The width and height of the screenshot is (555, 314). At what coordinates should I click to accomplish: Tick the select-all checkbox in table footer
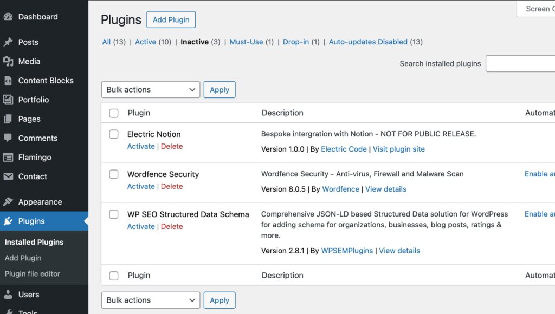tap(114, 276)
